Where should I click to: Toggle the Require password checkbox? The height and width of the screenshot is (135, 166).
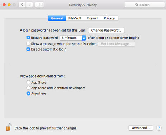pyautogui.click(x=28, y=38)
